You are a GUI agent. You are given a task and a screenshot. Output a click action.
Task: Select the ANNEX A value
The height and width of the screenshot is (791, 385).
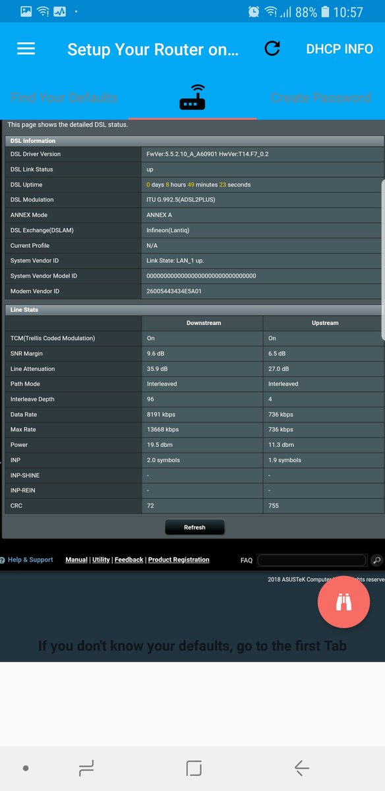(159, 215)
